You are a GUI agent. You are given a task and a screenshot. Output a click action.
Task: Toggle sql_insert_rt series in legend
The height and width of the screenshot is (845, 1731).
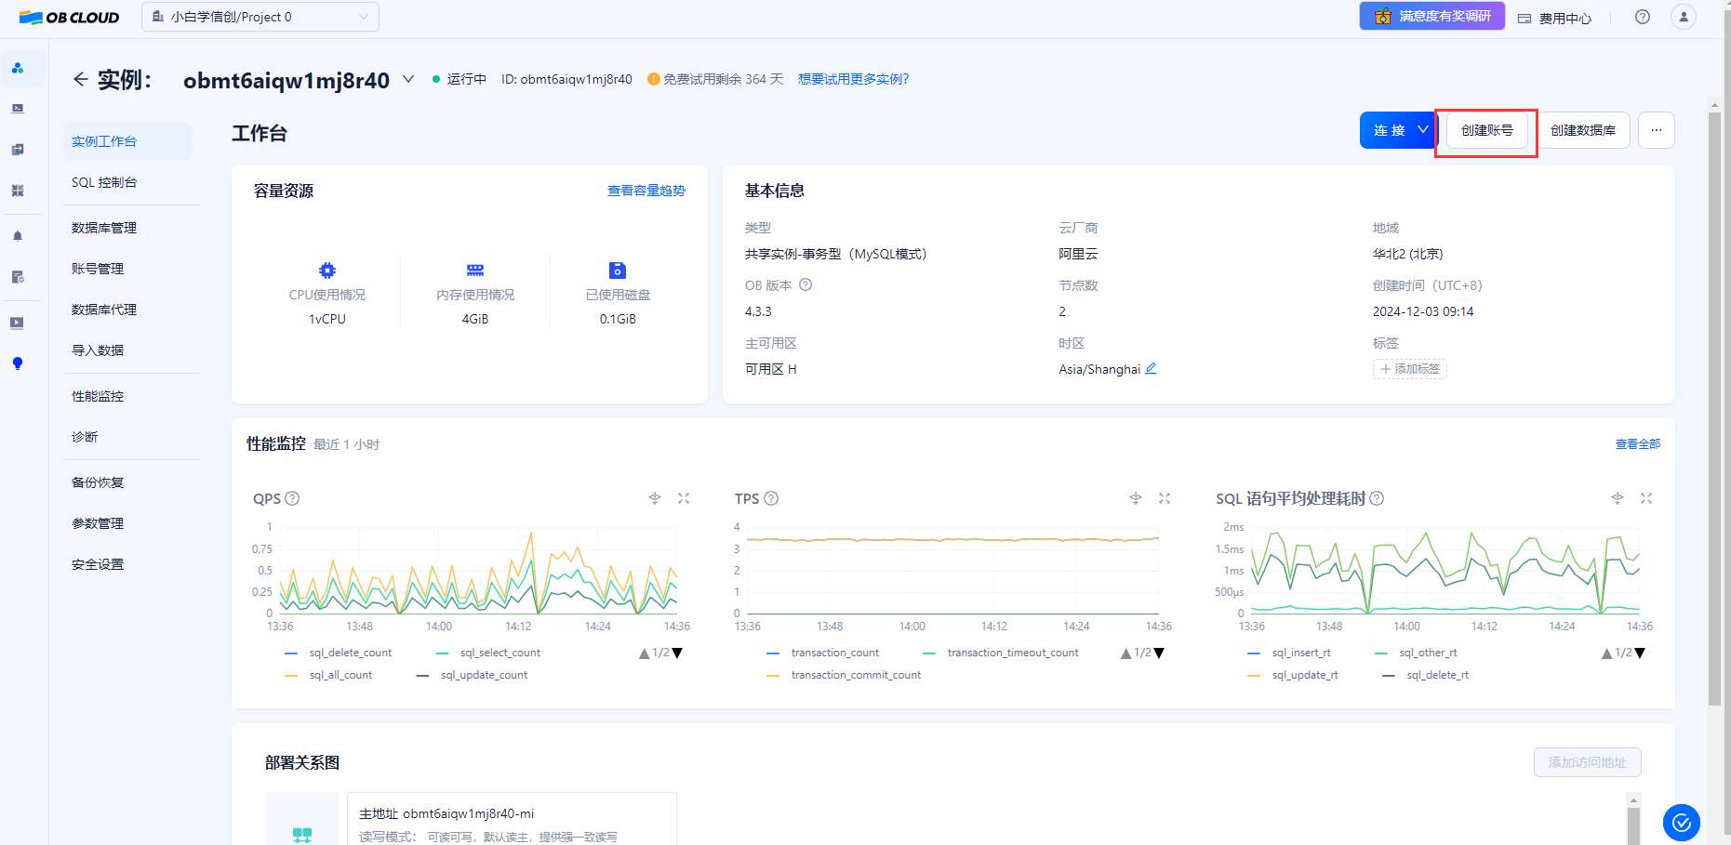point(1289,653)
